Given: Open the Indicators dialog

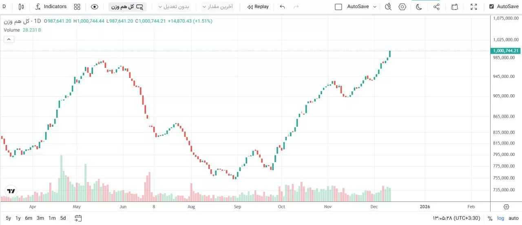Looking at the screenshot, I should tap(51, 6).
